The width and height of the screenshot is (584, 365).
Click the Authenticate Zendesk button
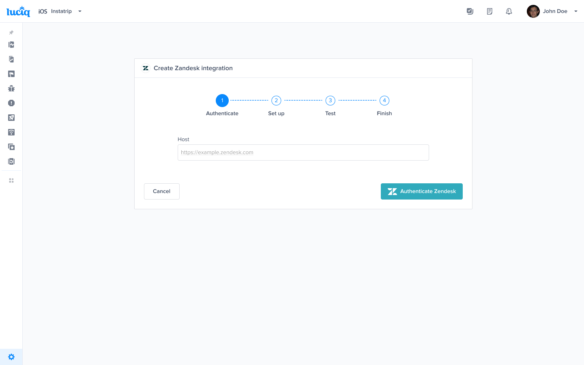pyautogui.click(x=421, y=191)
